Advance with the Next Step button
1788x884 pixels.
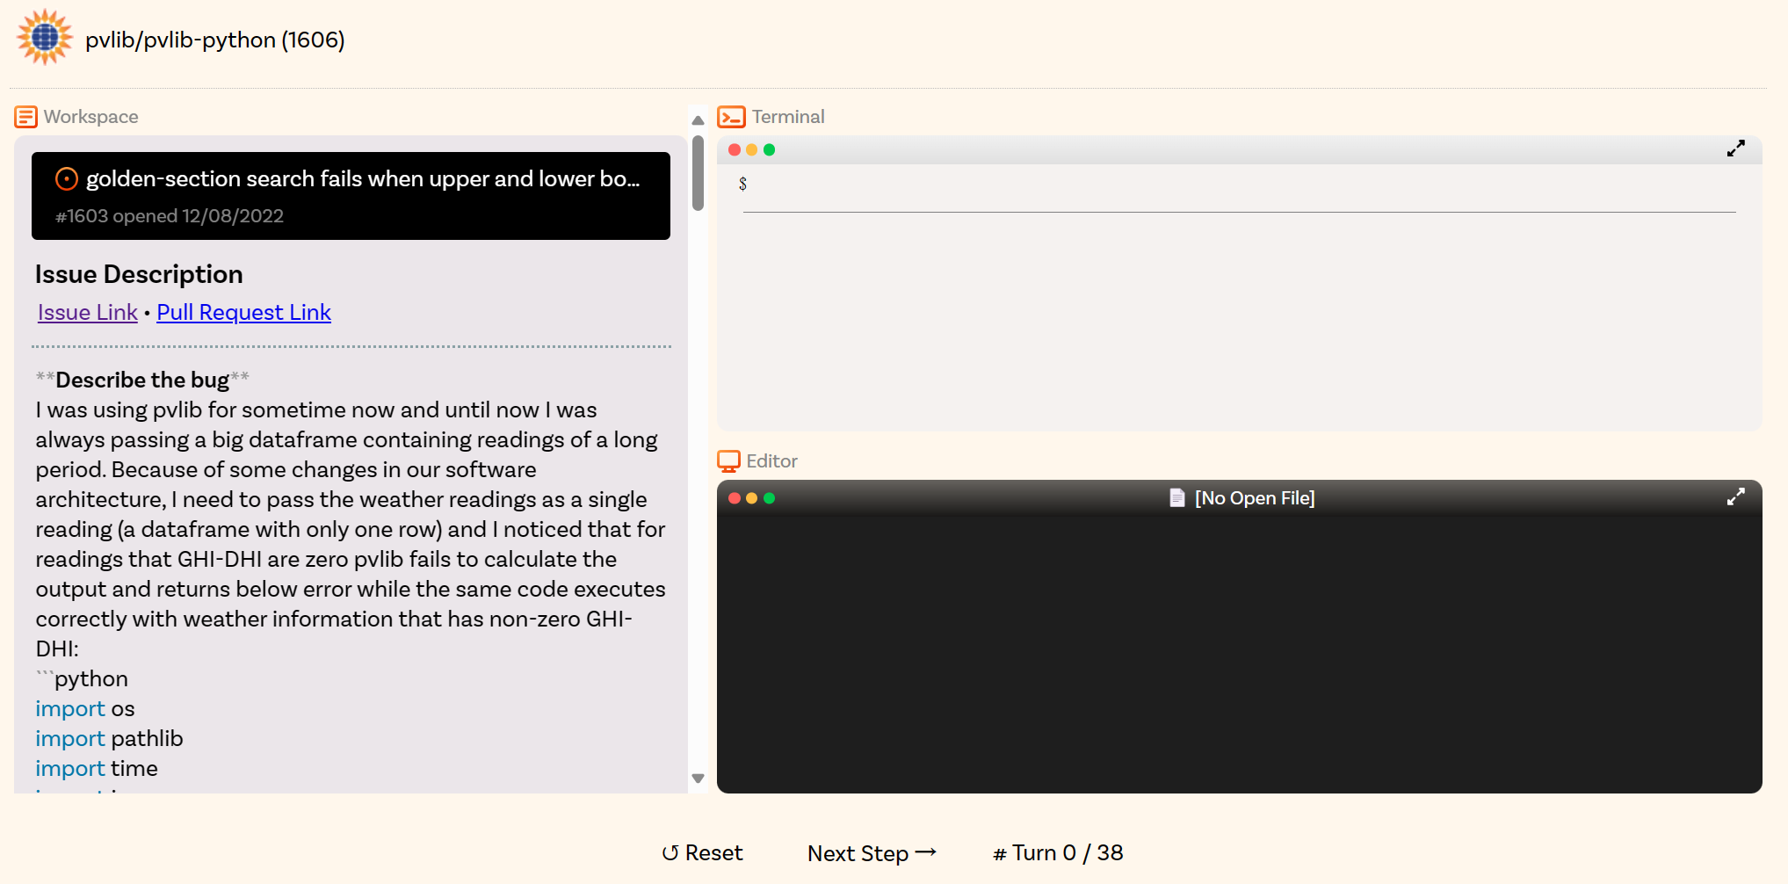(x=872, y=853)
